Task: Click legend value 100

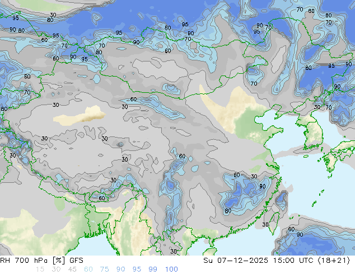Action: [171, 270]
